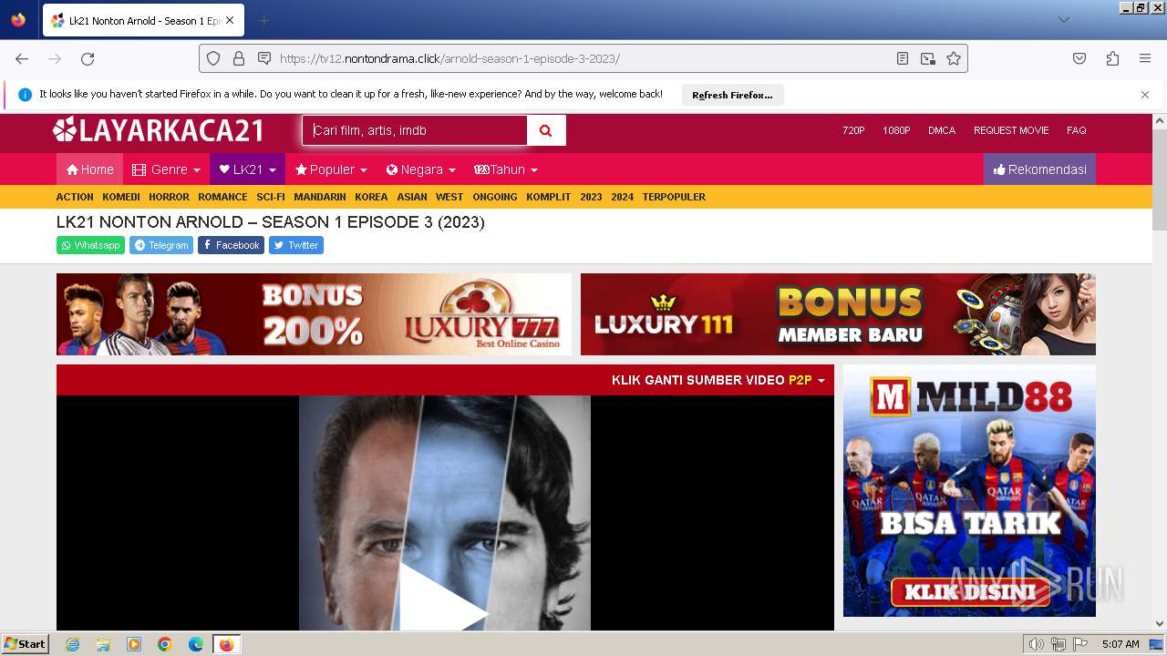Expand the Genre dropdown menu
Viewport: 1167px width, 656px height.
coord(166,169)
